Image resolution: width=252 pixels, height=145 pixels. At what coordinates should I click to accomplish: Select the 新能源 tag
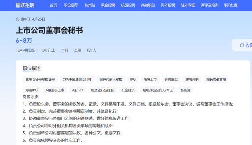185,90
